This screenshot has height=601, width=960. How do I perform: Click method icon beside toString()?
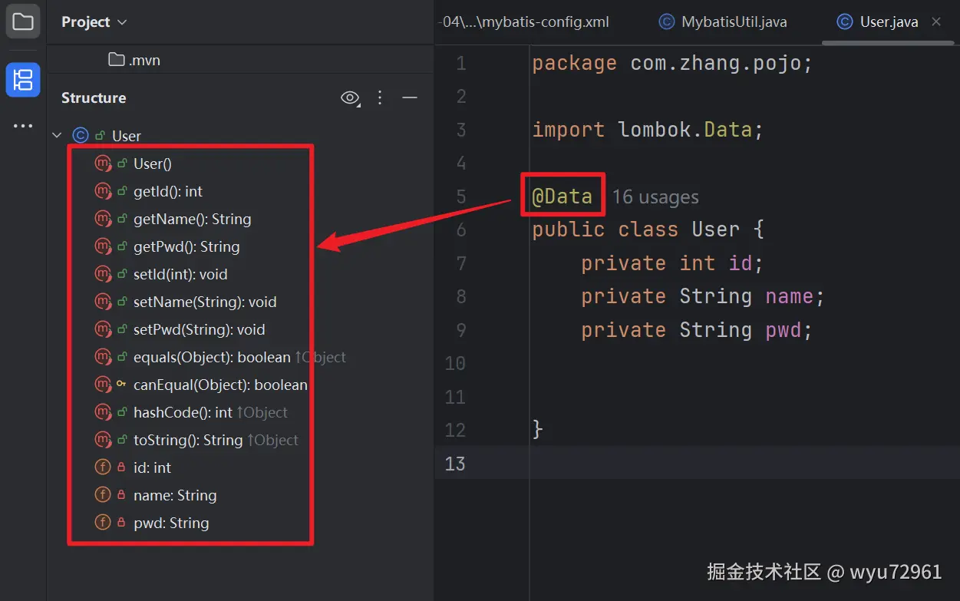point(103,440)
